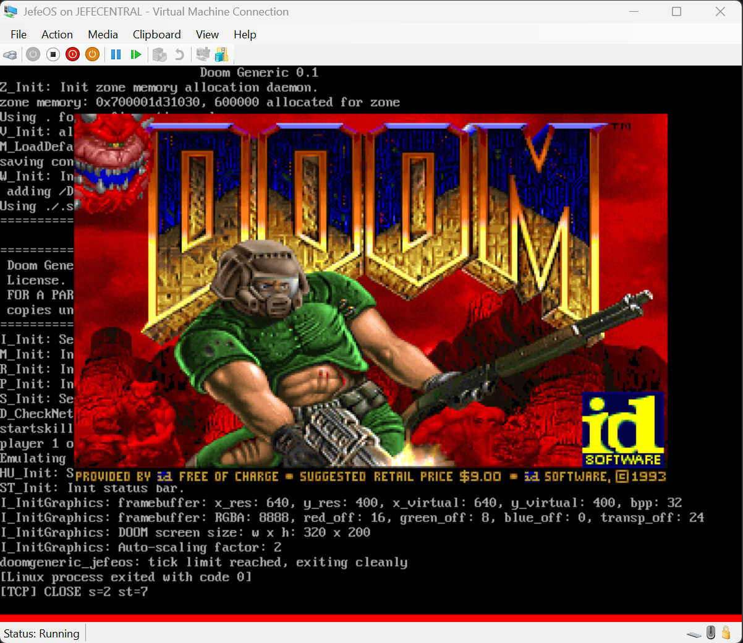Click the keyboard icon in the status bar

pyautogui.click(x=694, y=634)
